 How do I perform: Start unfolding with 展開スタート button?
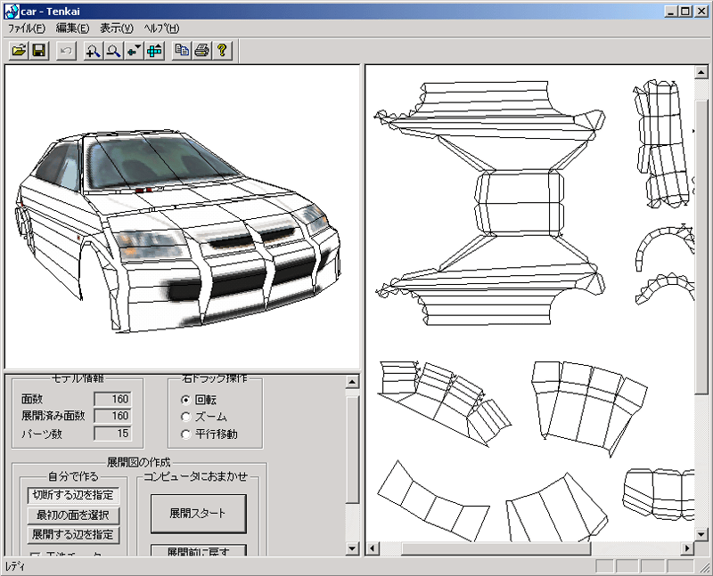(198, 514)
